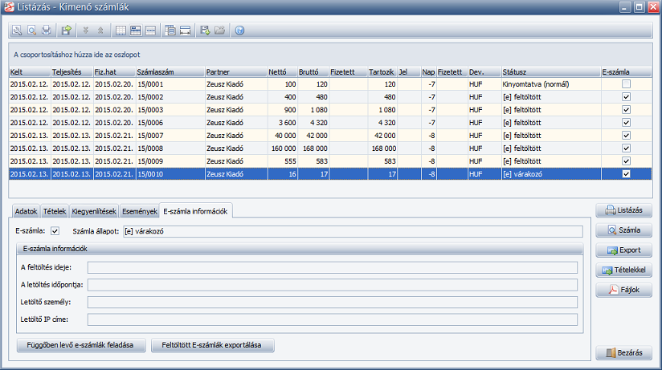Click the A feltöltés ideje field
The height and width of the screenshot is (370, 662).
[x=333, y=267]
